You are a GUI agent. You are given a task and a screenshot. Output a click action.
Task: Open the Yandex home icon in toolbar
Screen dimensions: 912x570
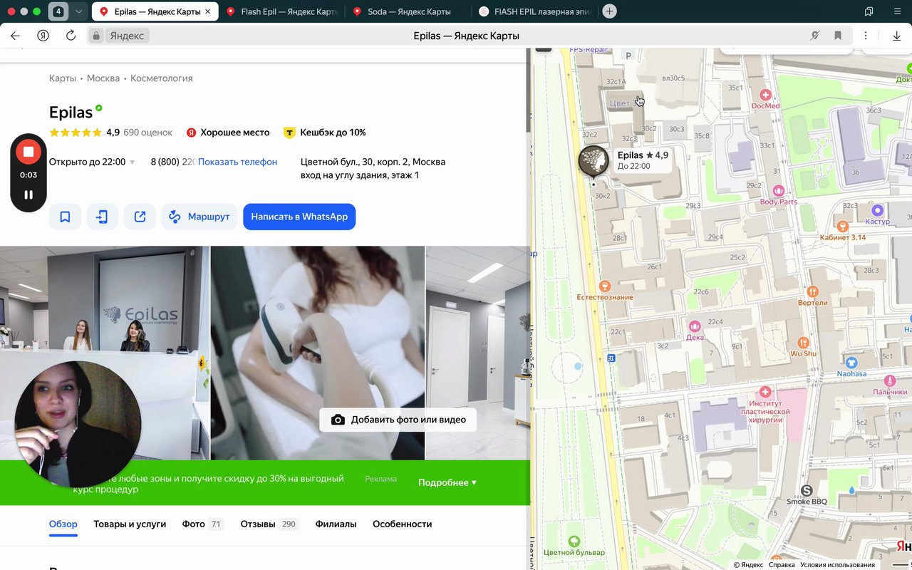tap(43, 36)
